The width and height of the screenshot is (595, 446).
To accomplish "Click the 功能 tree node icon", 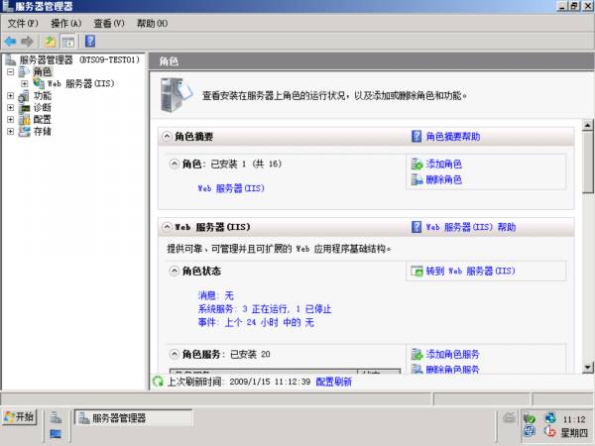I will [24, 95].
